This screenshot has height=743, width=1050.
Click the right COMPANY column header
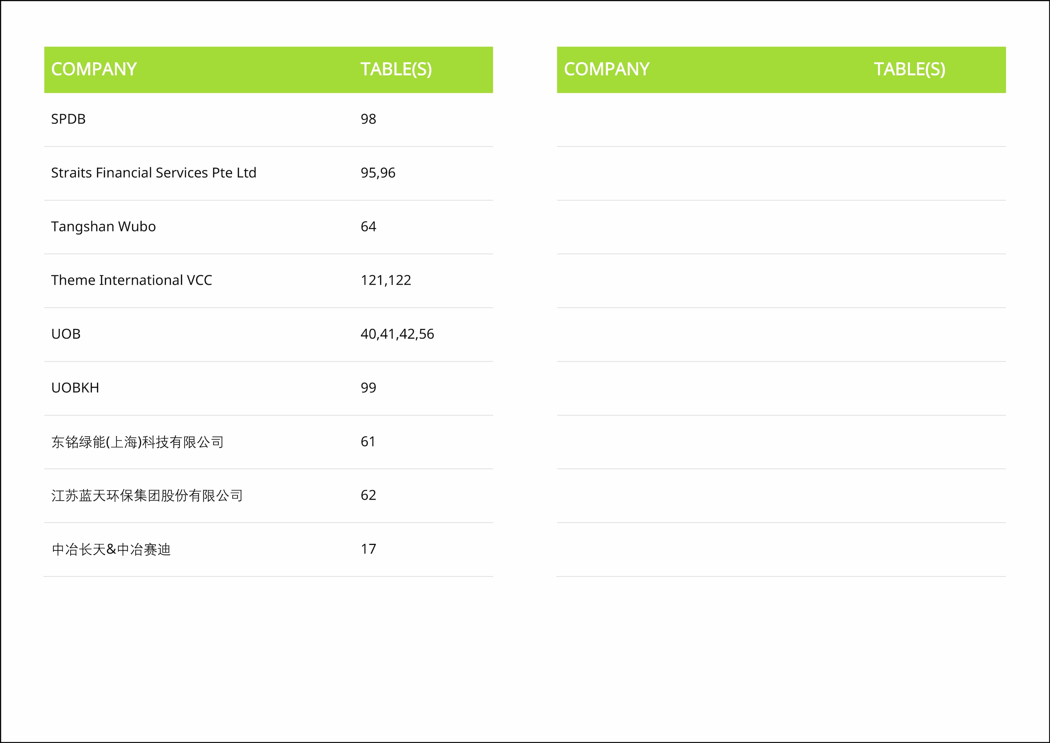point(606,69)
